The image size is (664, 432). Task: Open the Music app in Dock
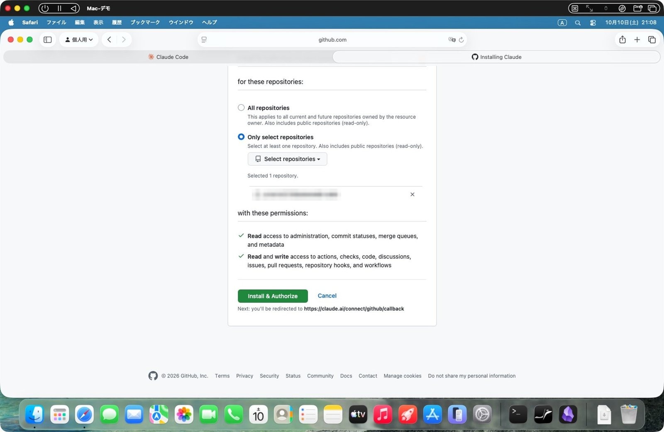383,415
